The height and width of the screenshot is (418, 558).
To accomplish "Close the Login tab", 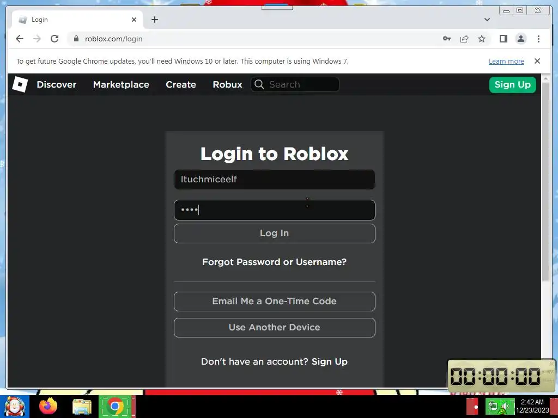I will point(134,20).
